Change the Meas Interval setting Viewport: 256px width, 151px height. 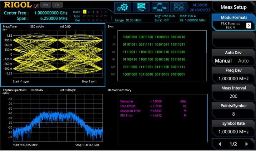tap(234, 92)
